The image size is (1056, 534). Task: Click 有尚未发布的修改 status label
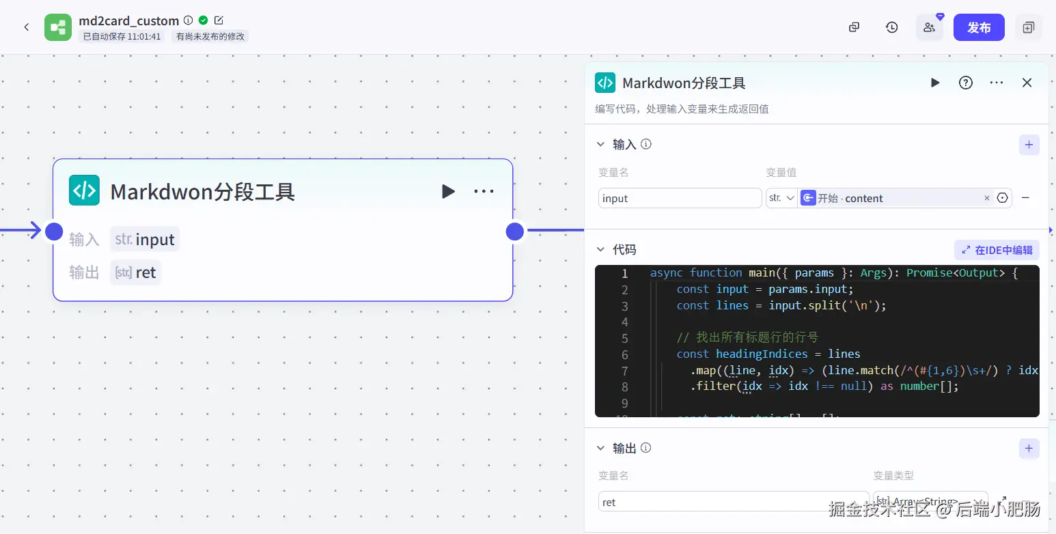coord(210,37)
